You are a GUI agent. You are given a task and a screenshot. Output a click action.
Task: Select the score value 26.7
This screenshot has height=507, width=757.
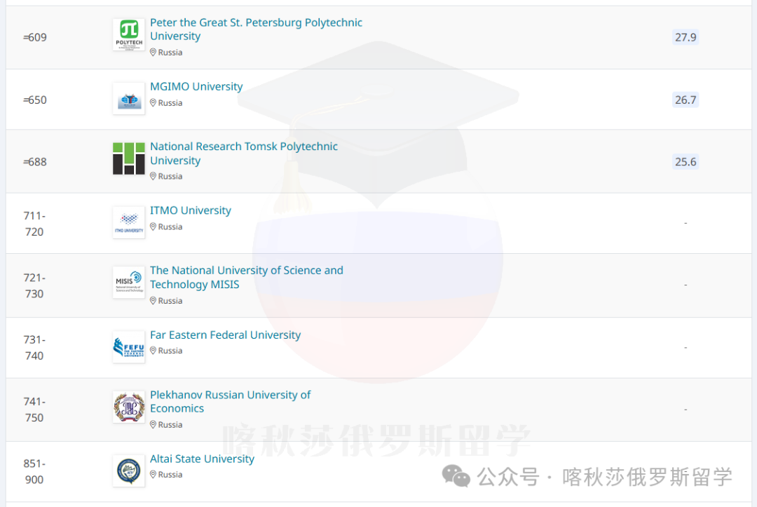[686, 100]
